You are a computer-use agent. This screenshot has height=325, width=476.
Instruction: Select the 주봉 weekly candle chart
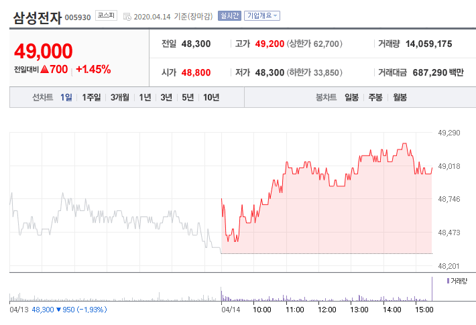click(375, 97)
